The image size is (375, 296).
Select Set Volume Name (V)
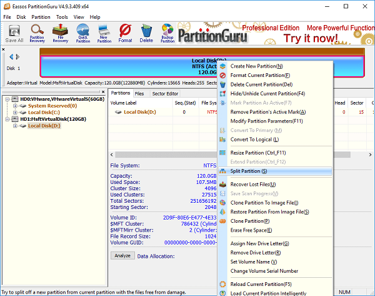pyautogui.click(x=275, y=262)
